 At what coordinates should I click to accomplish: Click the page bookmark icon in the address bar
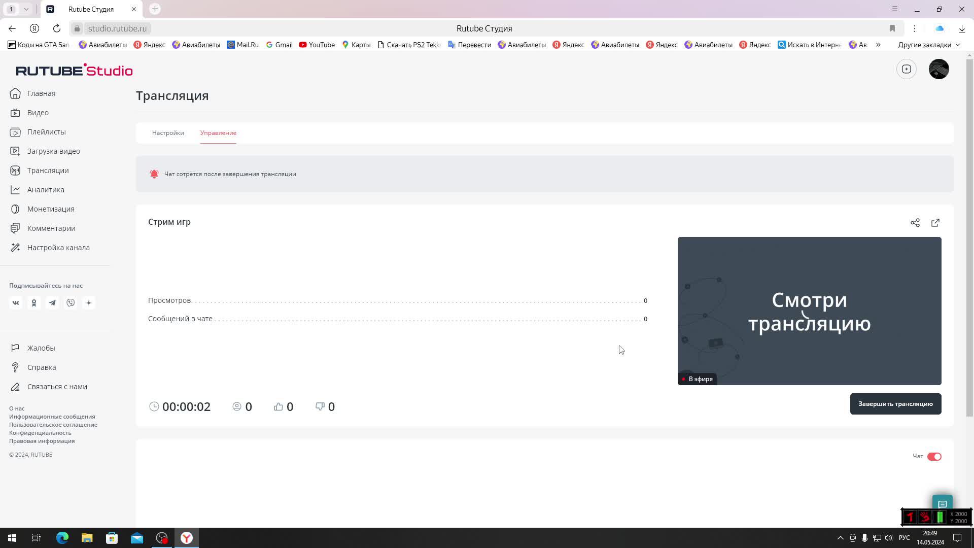tap(892, 28)
